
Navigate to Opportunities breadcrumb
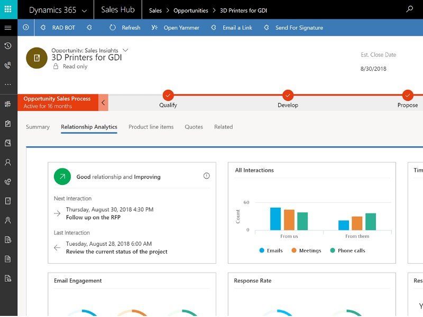(x=191, y=11)
